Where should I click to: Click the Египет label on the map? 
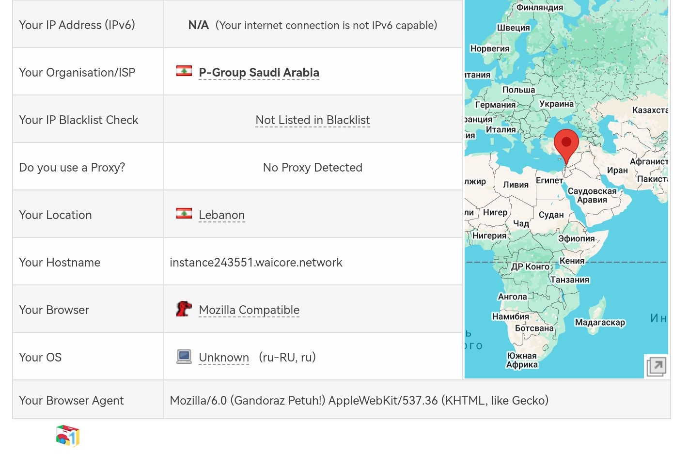(x=549, y=180)
